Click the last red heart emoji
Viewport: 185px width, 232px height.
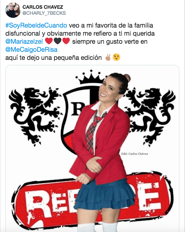[66, 41]
